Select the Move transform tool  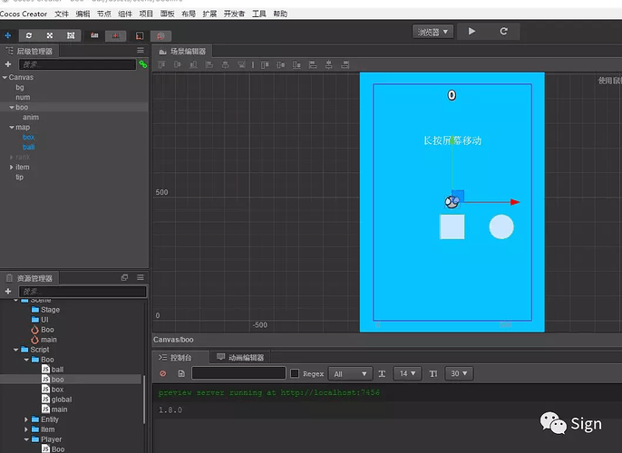point(8,34)
